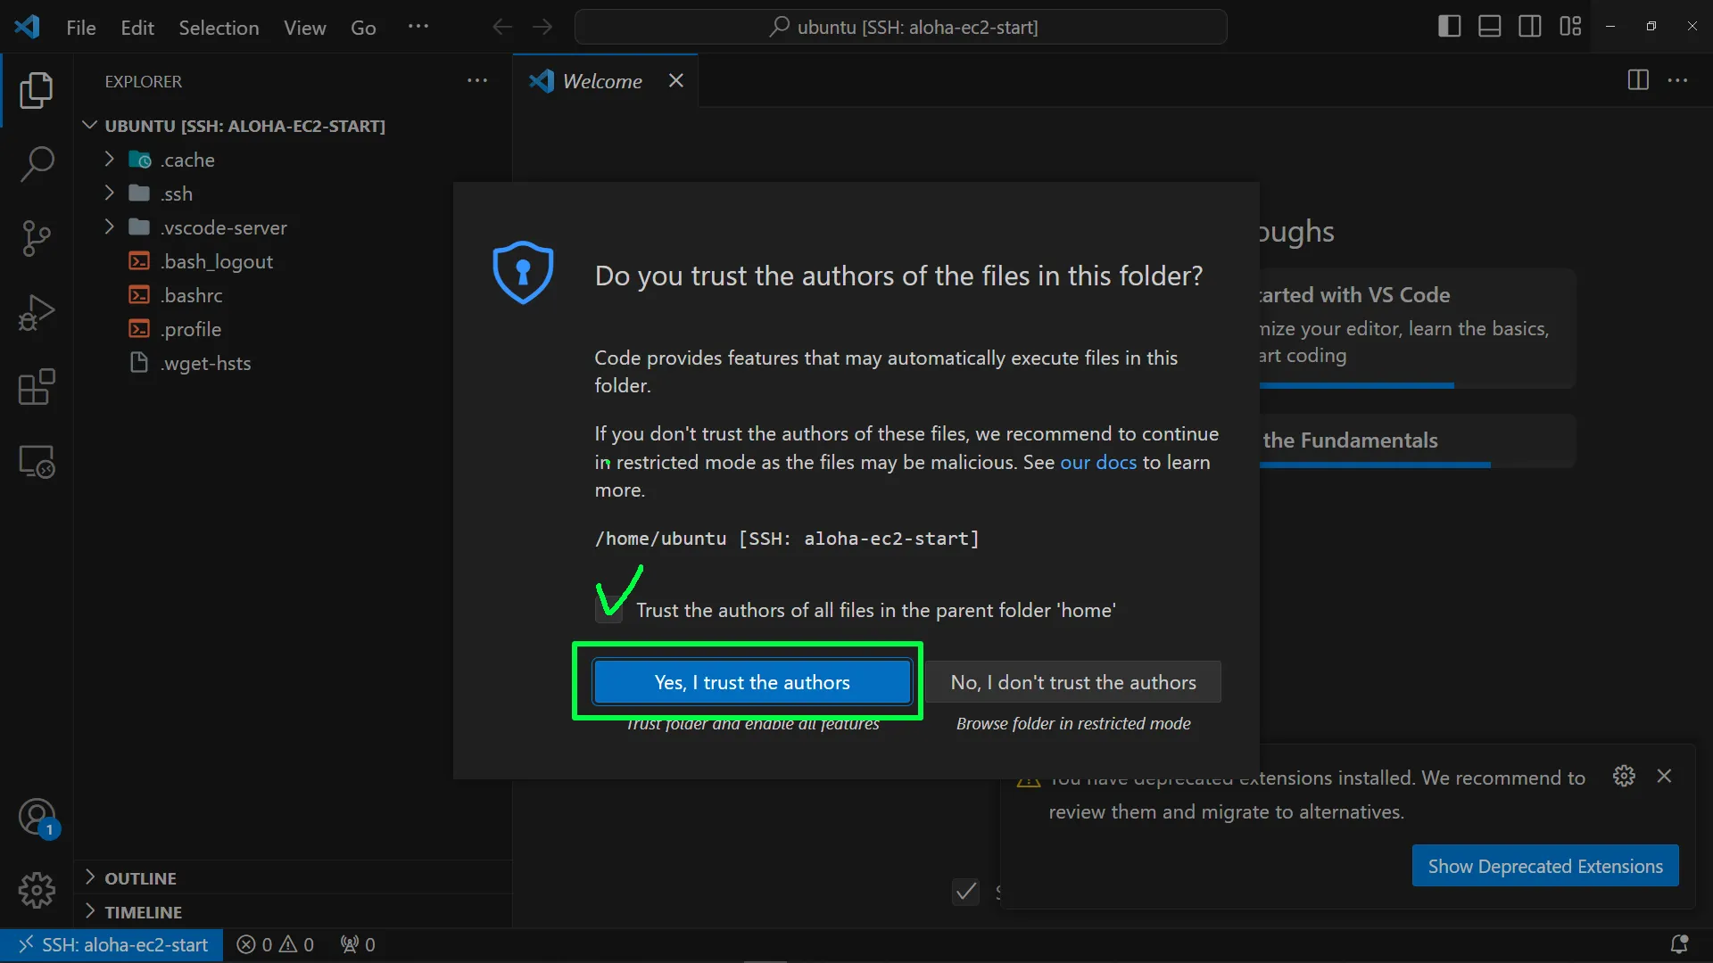Open the Extensions view
This screenshot has height=963, width=1713.
[37, 387]
